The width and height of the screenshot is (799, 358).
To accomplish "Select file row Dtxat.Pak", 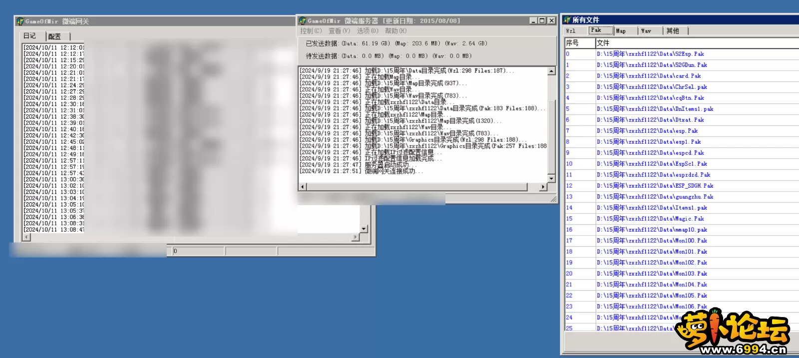I will tap(682, 120).
